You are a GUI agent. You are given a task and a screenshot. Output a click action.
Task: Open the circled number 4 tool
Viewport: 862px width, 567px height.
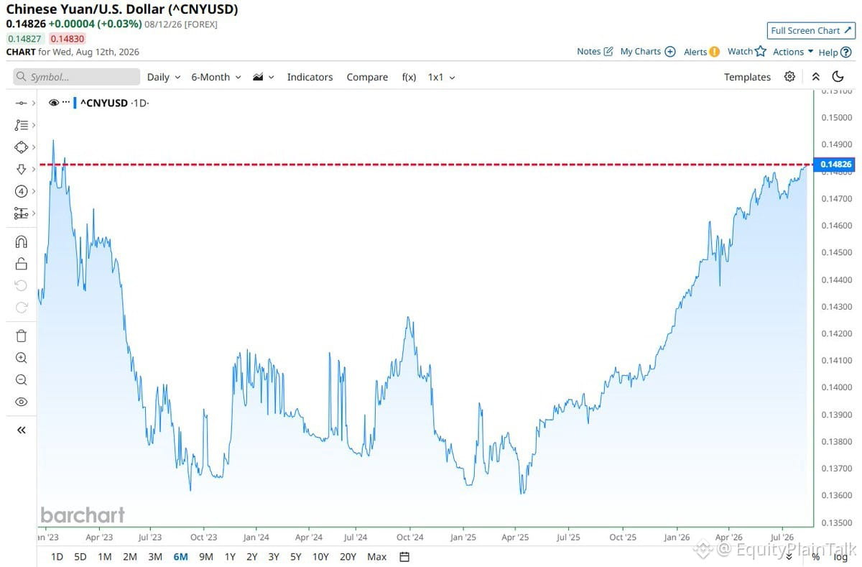21,191
